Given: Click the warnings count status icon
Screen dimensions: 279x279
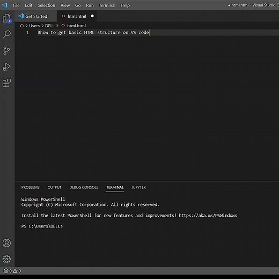Looking at the screenshot, I should pos(17,271).
